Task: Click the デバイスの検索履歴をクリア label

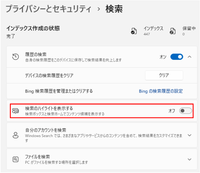Action: pyautogui.click(x=49, y=75)
